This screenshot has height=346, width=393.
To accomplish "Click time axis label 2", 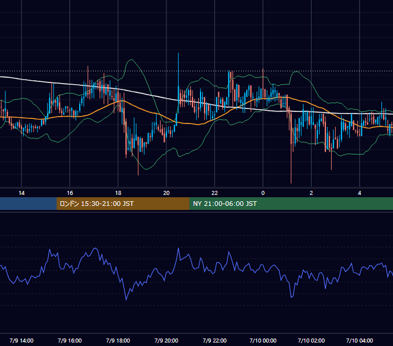I will coord(312,193).
